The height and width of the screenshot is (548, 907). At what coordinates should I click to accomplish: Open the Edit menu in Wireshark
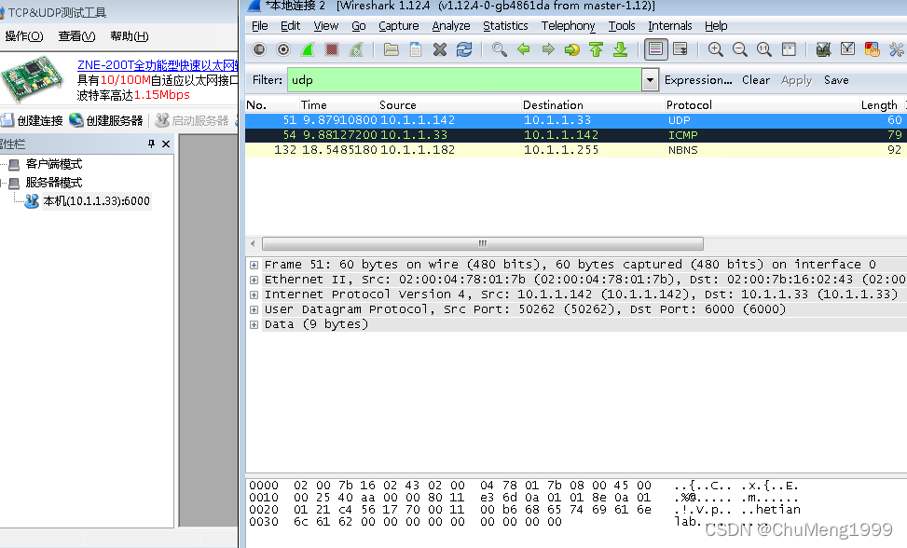pyautogui.click(x=290, y=26)
